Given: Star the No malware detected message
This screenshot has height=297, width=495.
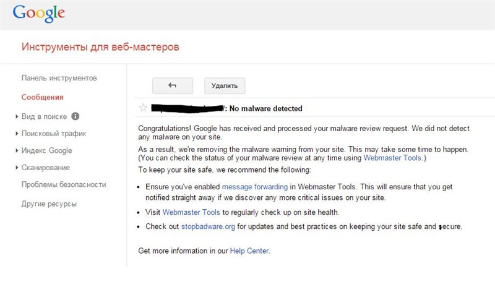Looking at the screenshot, I should click(x=144, y=108).
